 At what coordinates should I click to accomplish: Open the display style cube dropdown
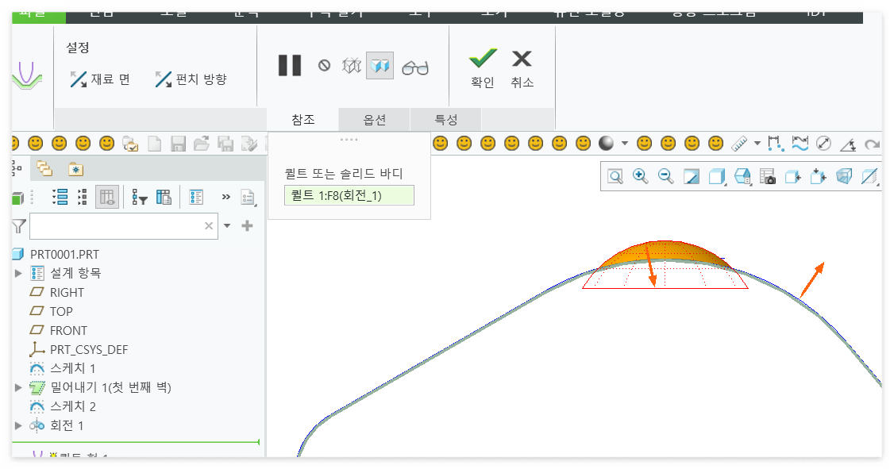[717, 177]
